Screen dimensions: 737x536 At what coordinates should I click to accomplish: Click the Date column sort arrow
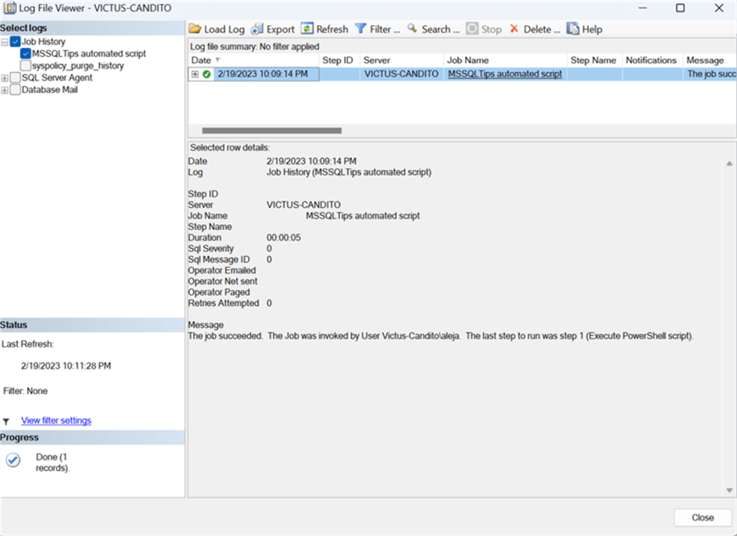click(218, 60)
